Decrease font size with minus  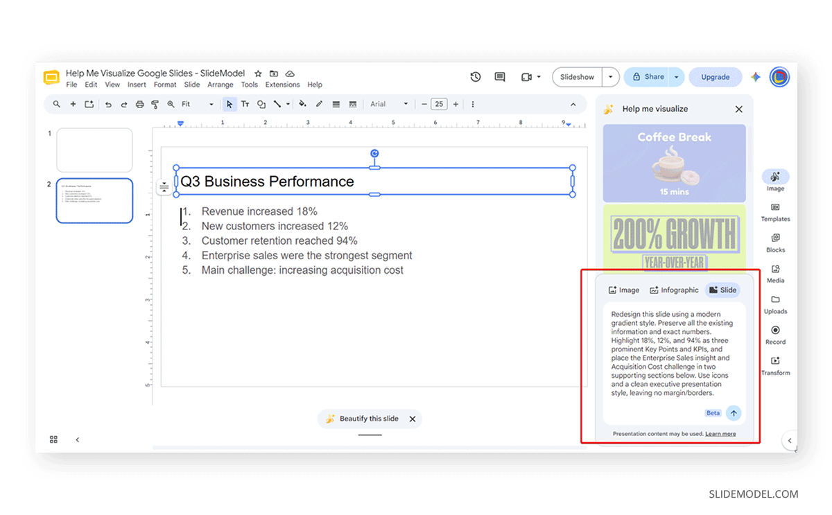[424, 104]
